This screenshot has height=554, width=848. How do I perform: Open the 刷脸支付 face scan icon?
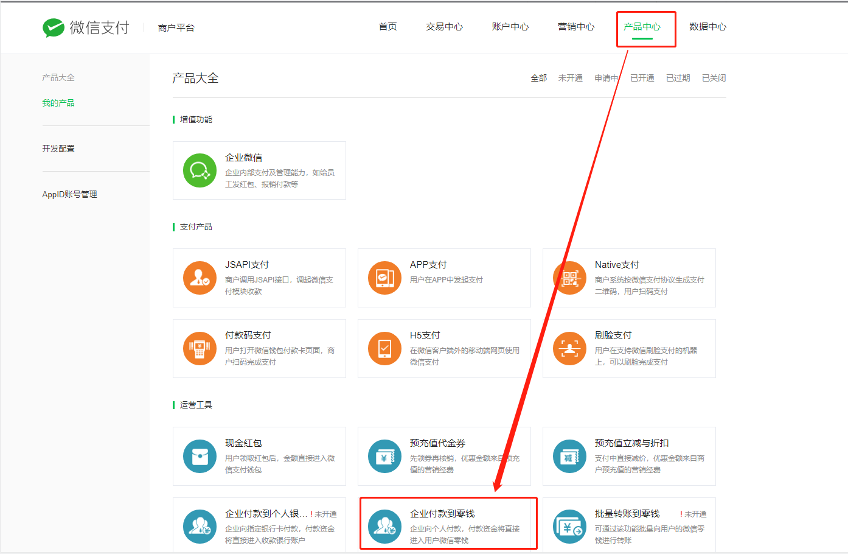click(x=570, y=348)
